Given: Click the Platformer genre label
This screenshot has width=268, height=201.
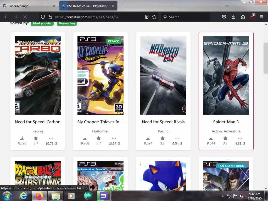Looking at the screenshot, I should tap(100, 131).
